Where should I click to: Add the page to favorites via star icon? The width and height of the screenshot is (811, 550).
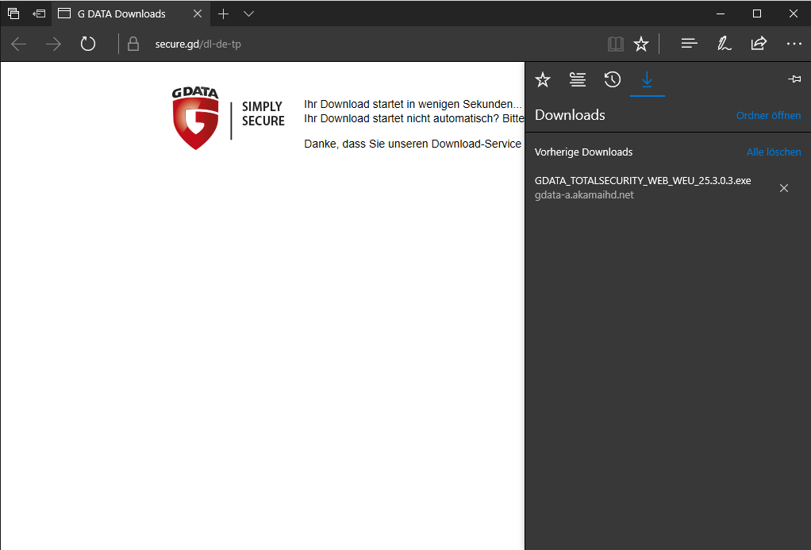coord(641,44)
